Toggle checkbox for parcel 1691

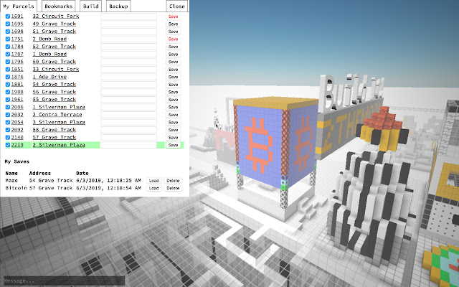click(x=8, y=17)
